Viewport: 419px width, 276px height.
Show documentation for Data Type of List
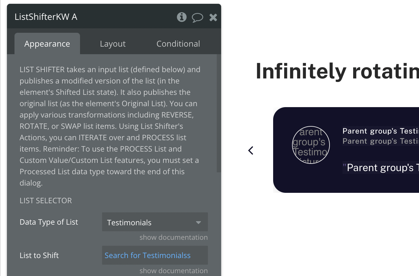pyautogui.click(x=174, y=237)
